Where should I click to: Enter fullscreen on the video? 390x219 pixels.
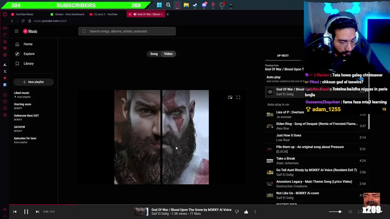click(x=238, y=97)
